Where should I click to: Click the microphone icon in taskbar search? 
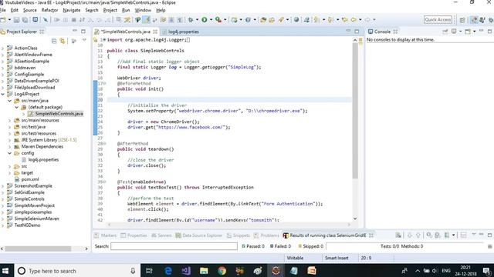[133, 270]
